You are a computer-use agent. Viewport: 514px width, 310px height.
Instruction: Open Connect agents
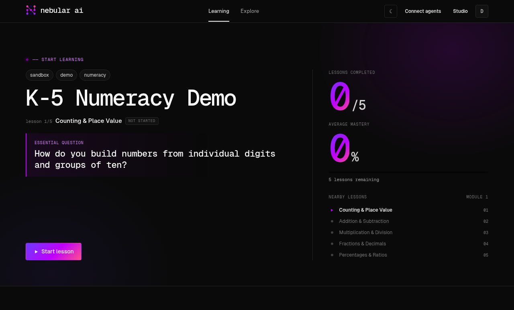[423, 11]
